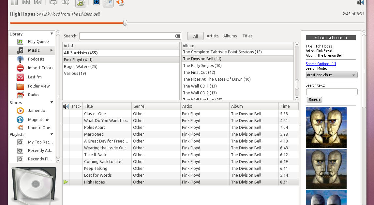Open the Radio source

(33, 95)
